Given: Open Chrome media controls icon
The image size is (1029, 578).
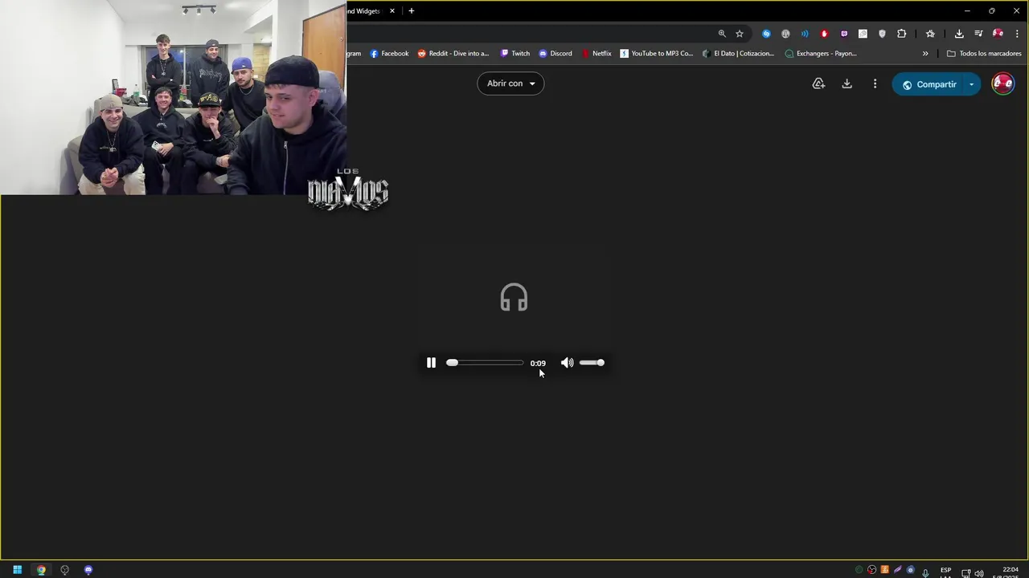Looking at the screenshot, I should click(x=978, y=34).
